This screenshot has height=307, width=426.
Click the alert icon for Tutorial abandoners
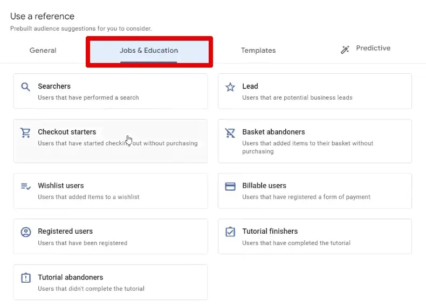pos(25,278)
